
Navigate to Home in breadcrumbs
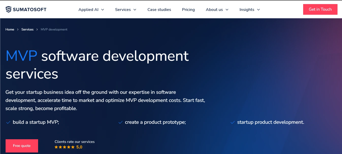pos(10,29)
